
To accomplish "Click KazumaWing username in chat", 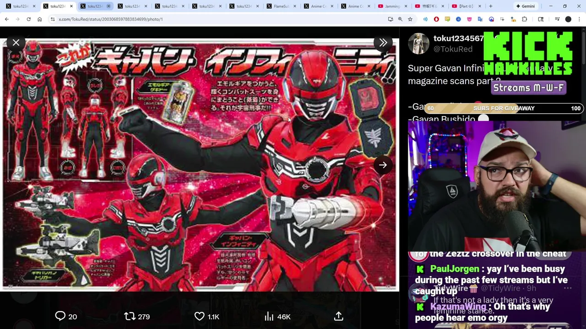I will tap(458, 306).
